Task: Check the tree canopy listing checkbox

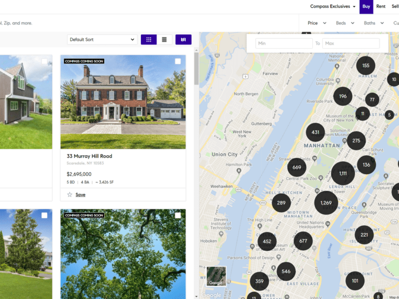Action: pyautogui.click(x=178, y=215)
